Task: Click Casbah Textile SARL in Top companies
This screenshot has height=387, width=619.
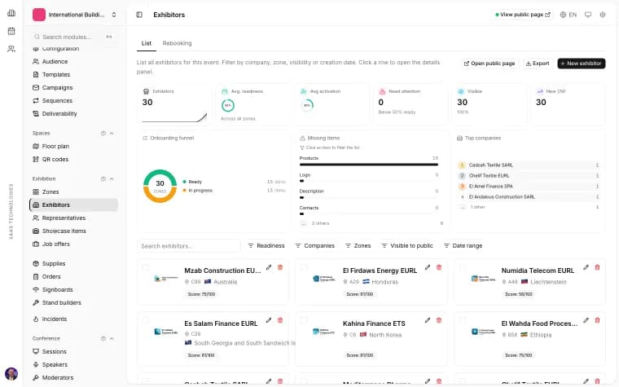Action: 529,165
